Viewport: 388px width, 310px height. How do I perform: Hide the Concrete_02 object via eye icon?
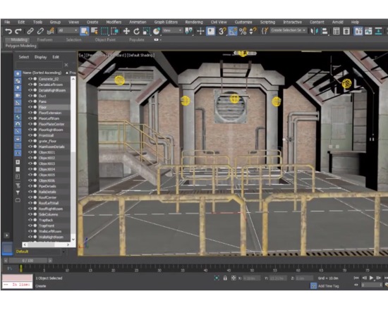(30, 79)
